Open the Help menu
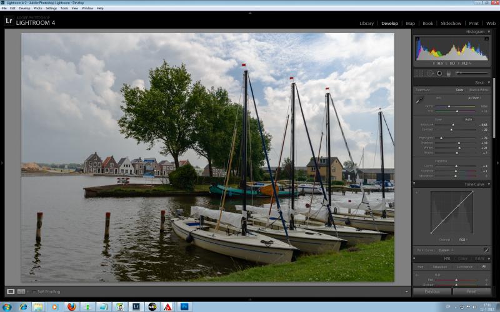Image resolution: width=500 pixels, height=312 pixels. point(100,8)
